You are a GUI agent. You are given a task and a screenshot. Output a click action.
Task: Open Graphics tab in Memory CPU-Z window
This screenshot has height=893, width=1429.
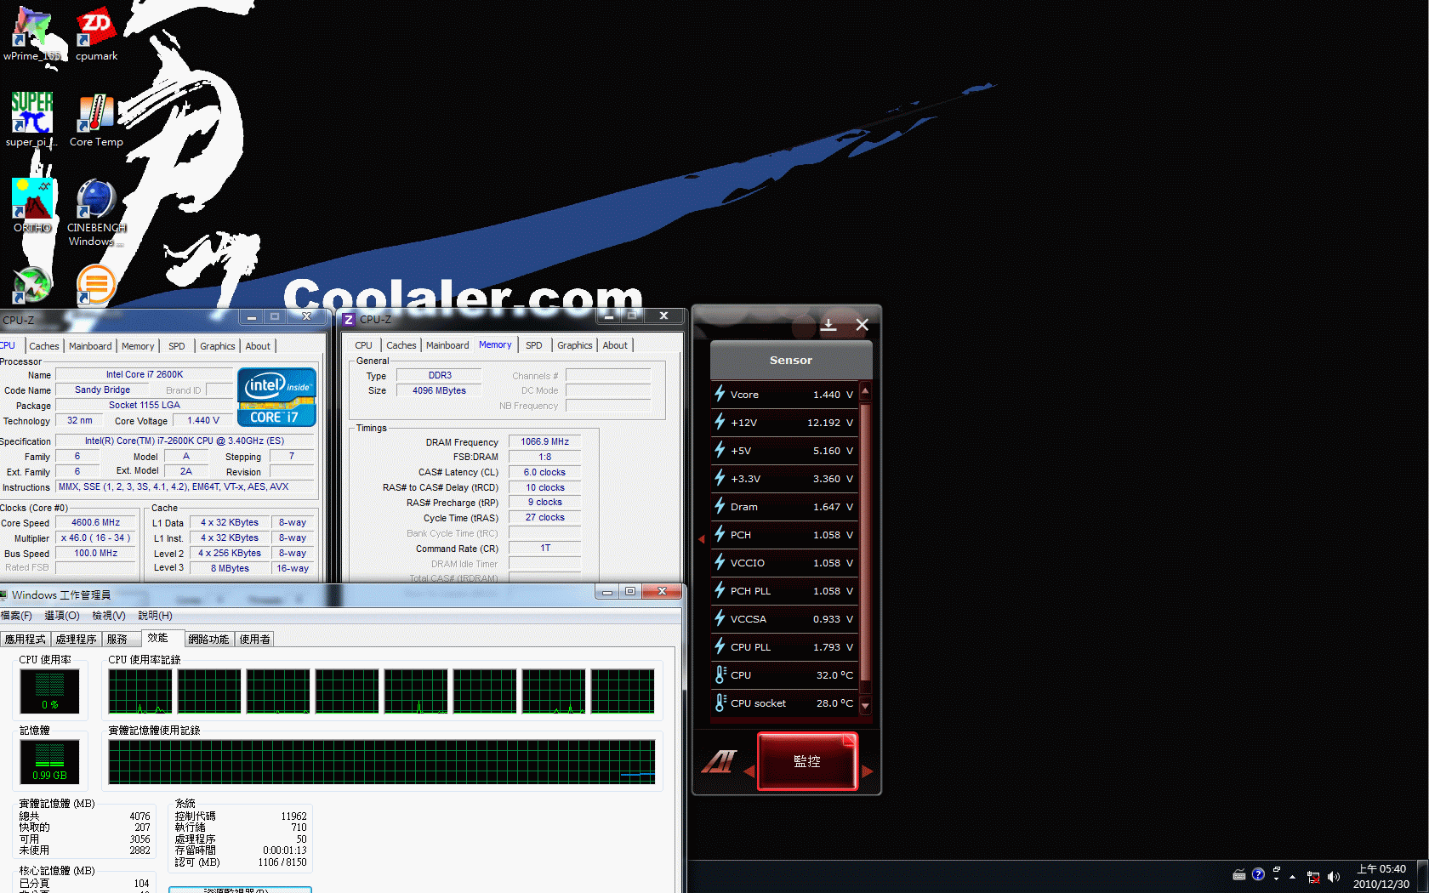[x=574, y=345]
